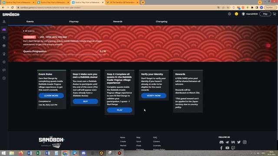Image resolution: width=278 pixels, height=156 pixels.
Task: Open Sandbox YouTube social icon in footer
Action: (227, 148)
